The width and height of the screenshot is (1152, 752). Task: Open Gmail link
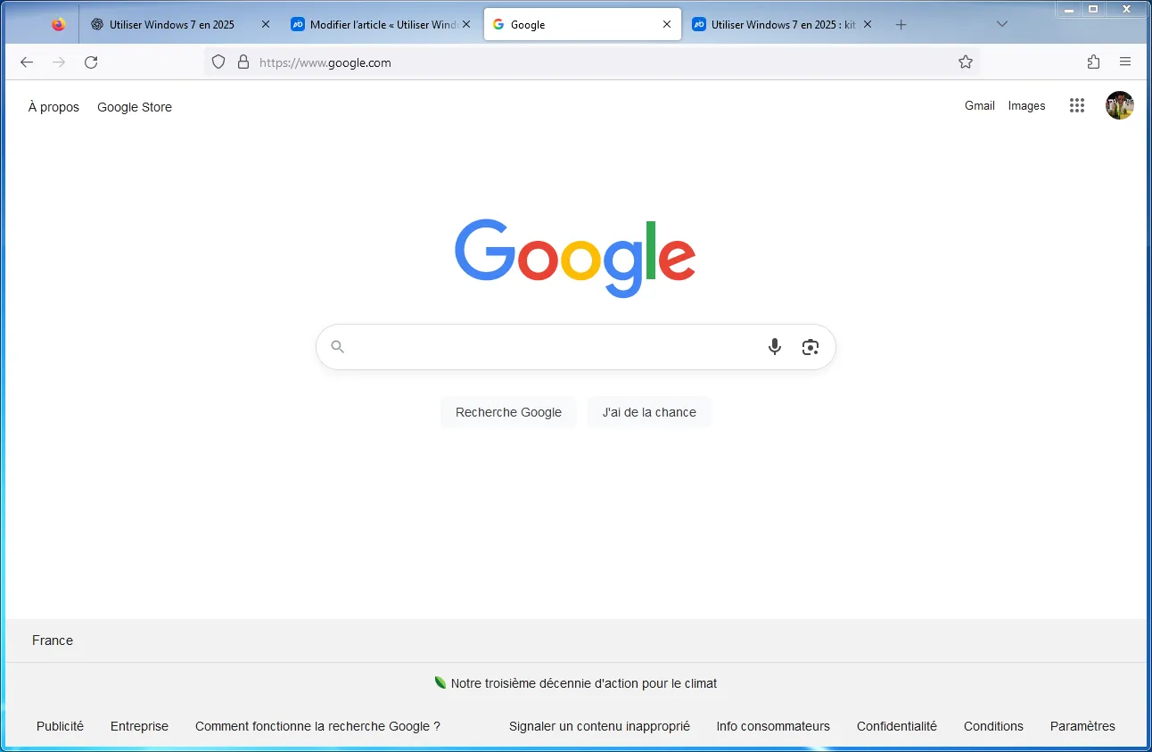pyautogui.click(x=979, y=105)
